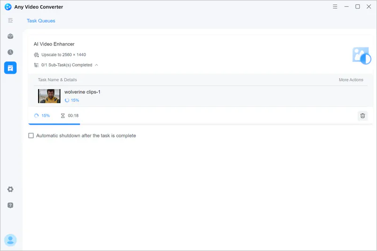This screenshot has width=377, height=251.
Task: Close the Any Video Converter window
Action: pos(369,7)
